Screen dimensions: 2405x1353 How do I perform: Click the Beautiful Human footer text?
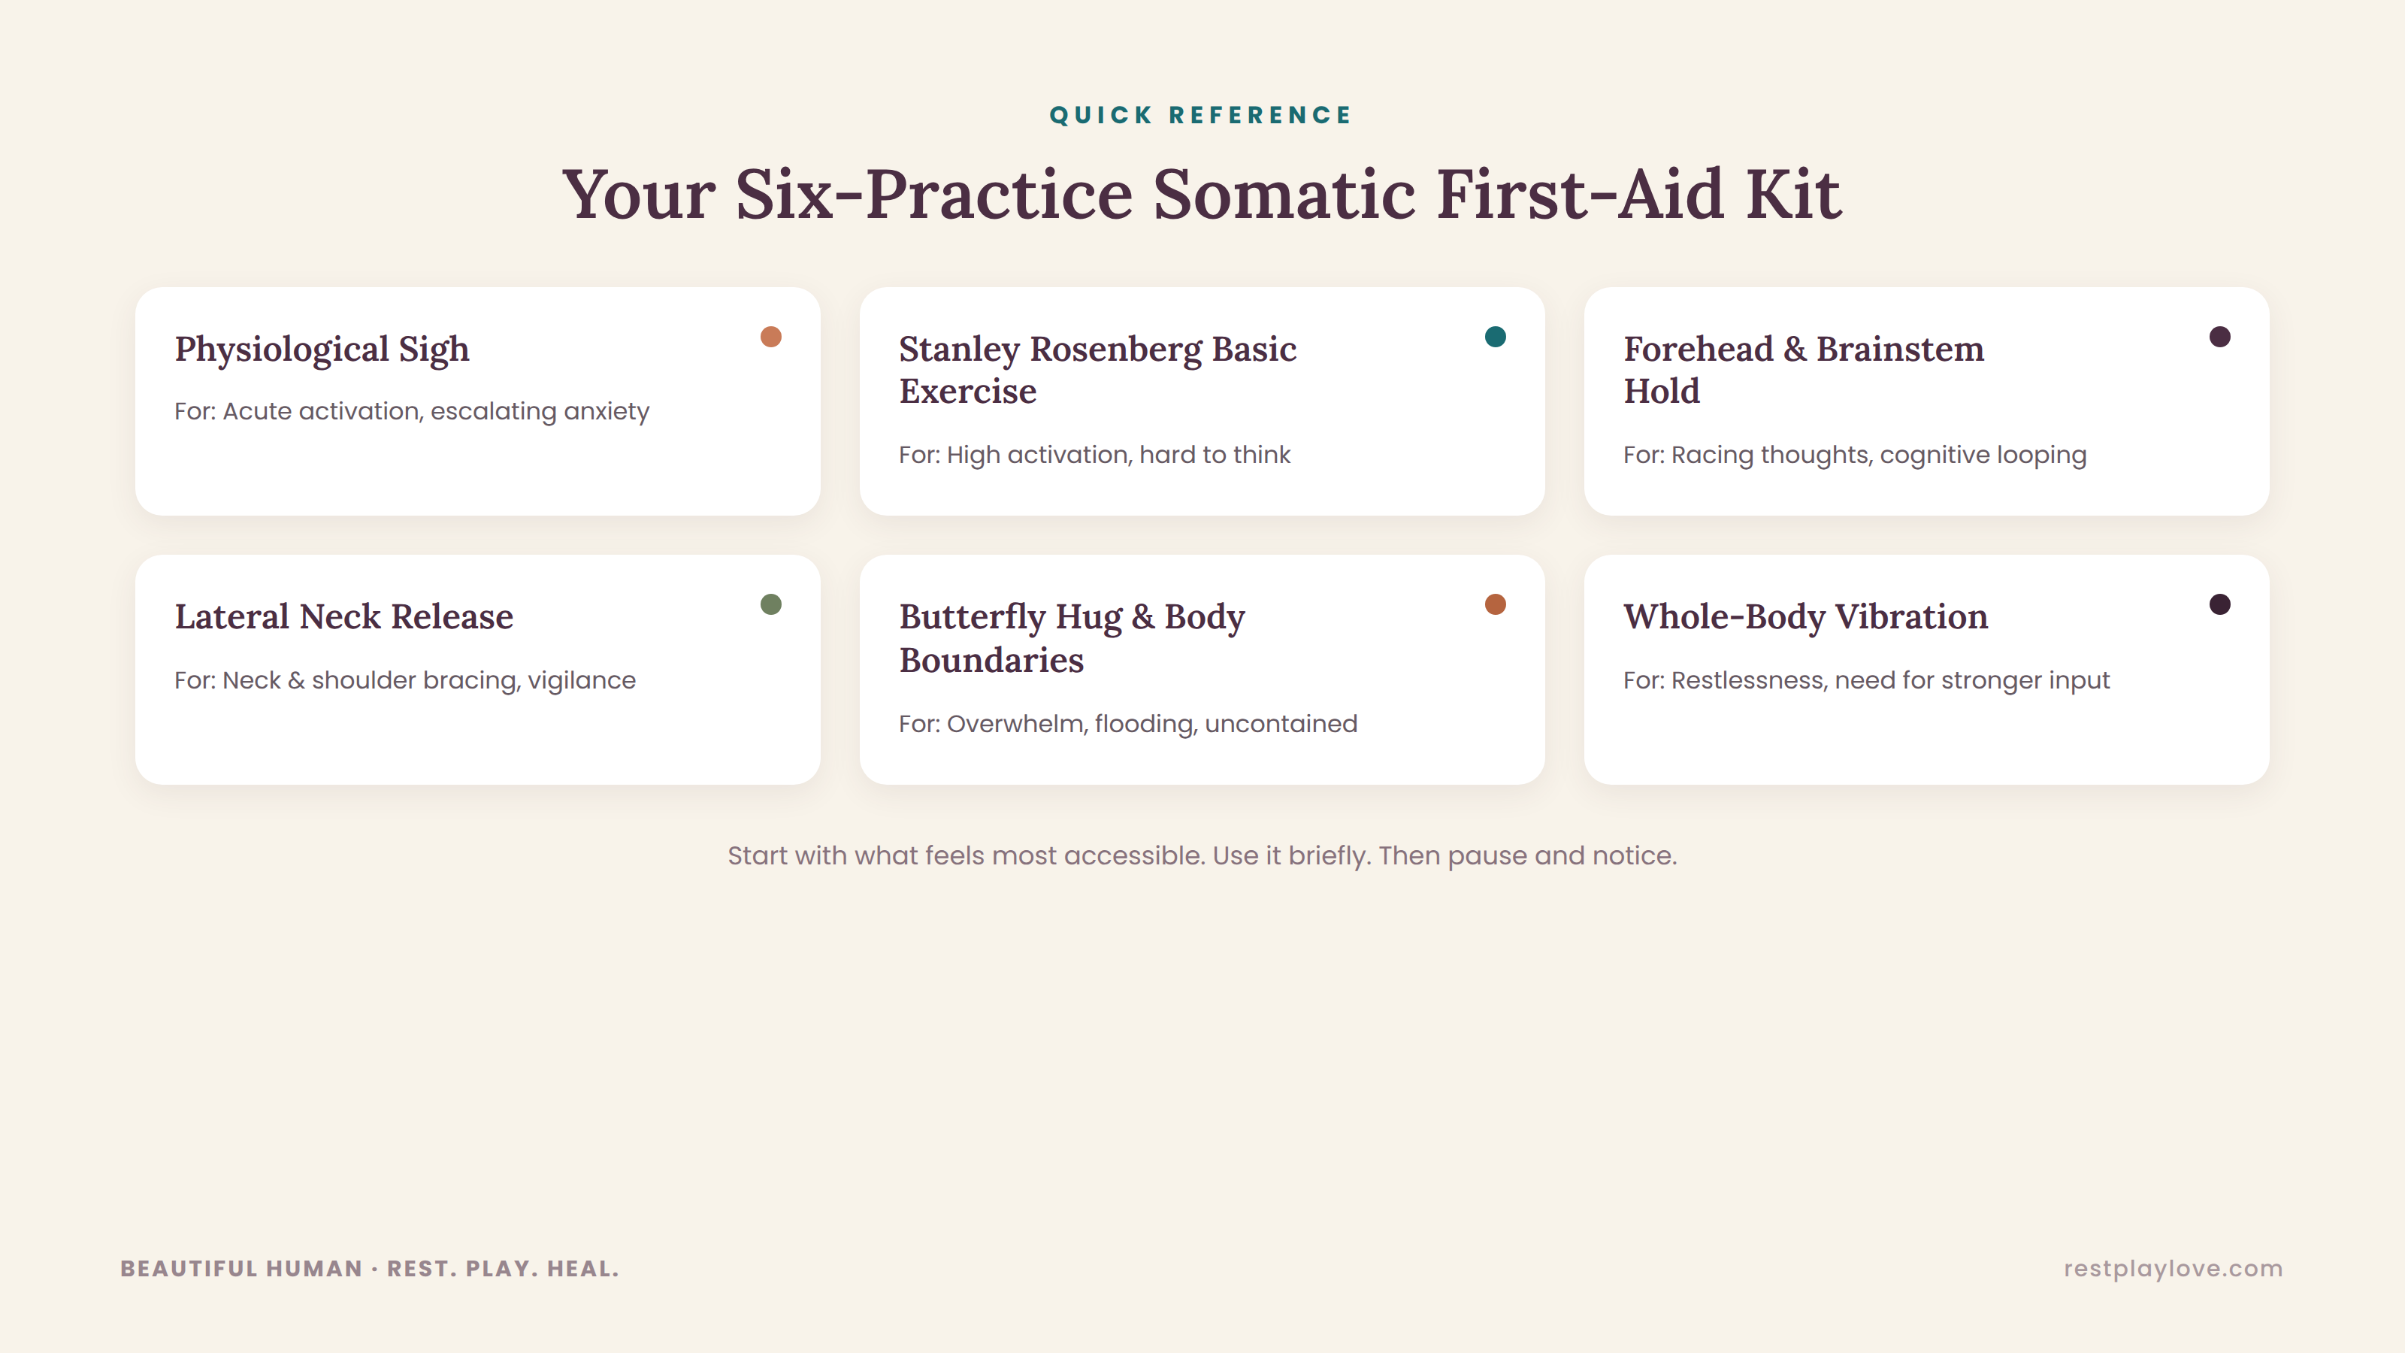[x=370, y=1268]
